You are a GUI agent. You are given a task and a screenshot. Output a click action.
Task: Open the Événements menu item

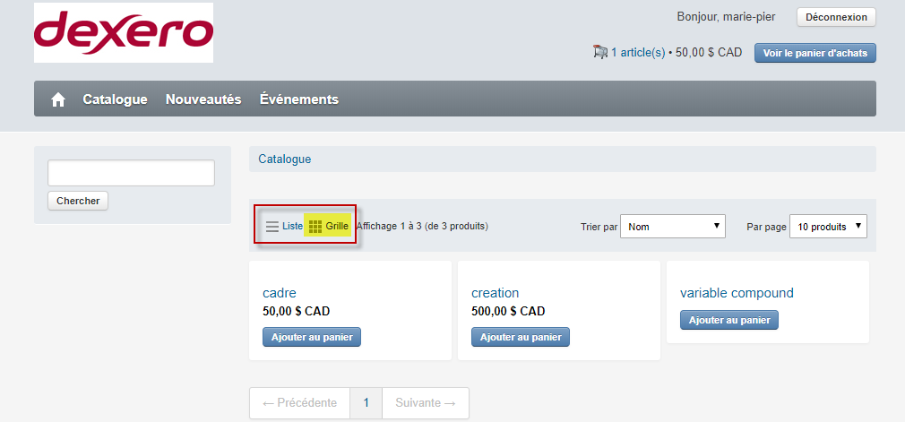click(299, 99)
